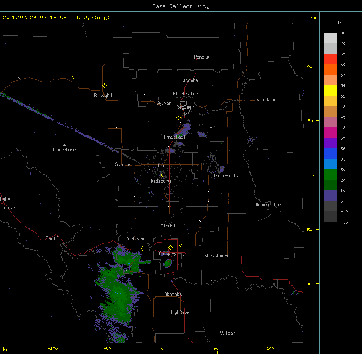The height and width of the screenshot is (354, 362).
Task: Select the Drumheller label
Action: [268, 205]
